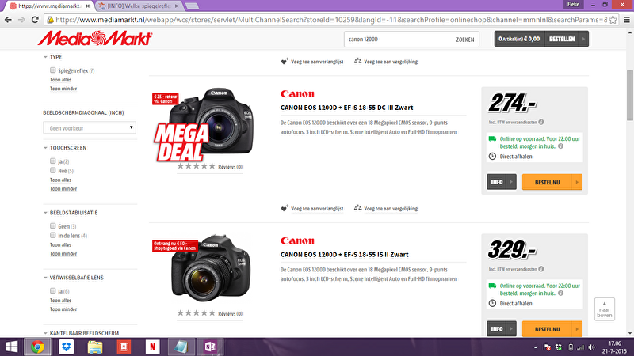Image resolution: width=634 pixels, height=356 pixels.
Task: Click the browser address bar URL
Action: pyautogui.click(x=330, y=20)
